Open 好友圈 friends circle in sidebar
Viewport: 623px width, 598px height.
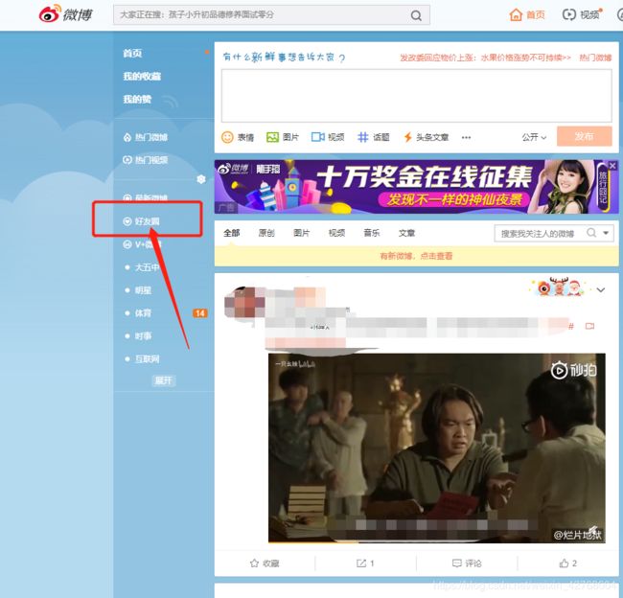pos(141,221)
